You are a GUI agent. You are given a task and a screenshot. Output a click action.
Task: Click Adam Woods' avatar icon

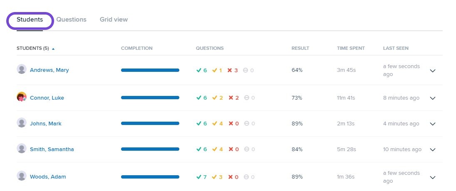coord(22,176)
